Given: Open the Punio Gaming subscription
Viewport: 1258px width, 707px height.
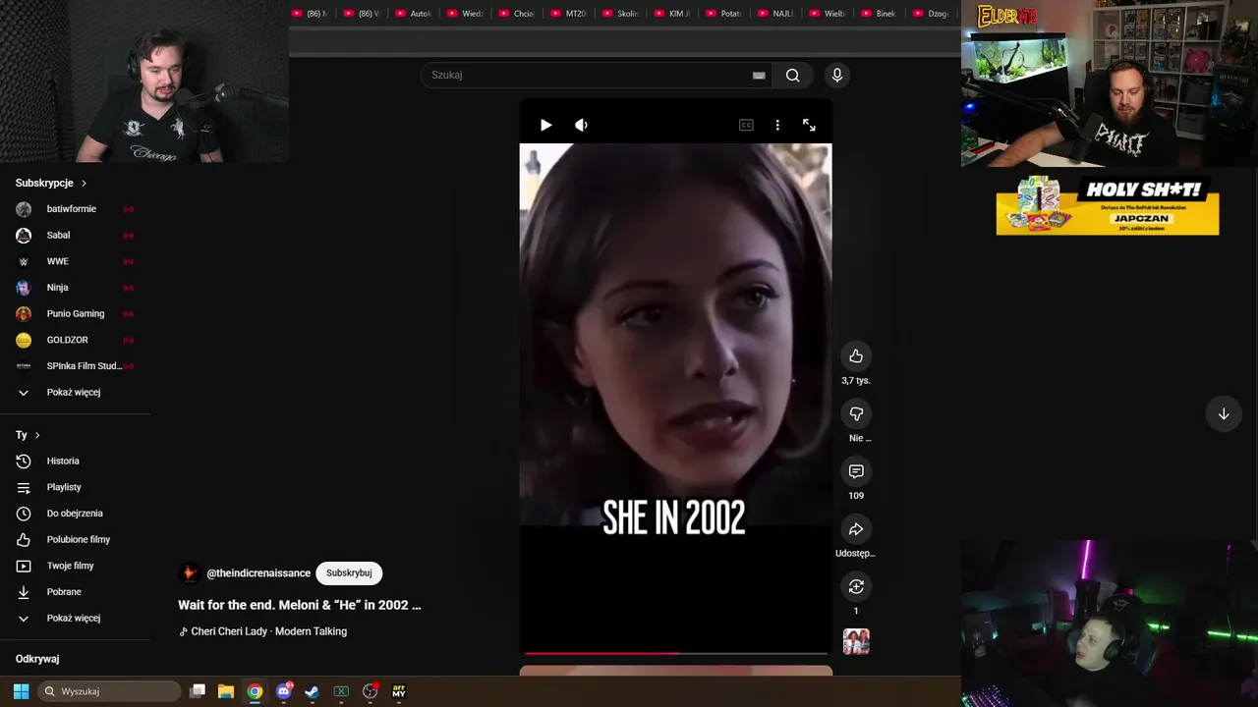Looking at the screenshot, I should click(x=75, y=313).
